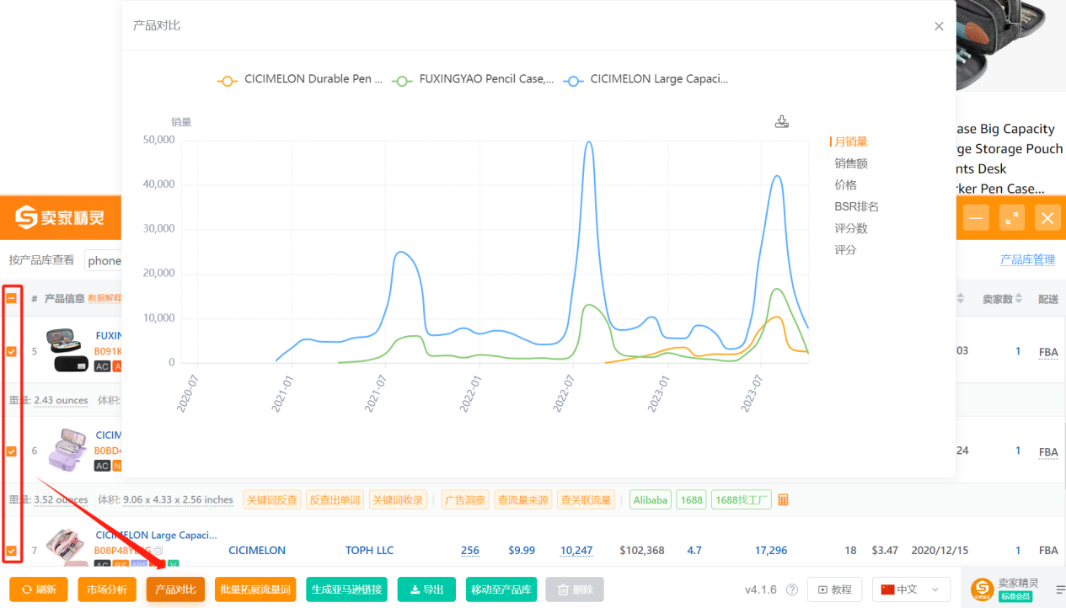Image resolution: width=1066 pixels, height=608 pixels.
Task: Click the CICIMELON brand link
Action: (257, 551)
